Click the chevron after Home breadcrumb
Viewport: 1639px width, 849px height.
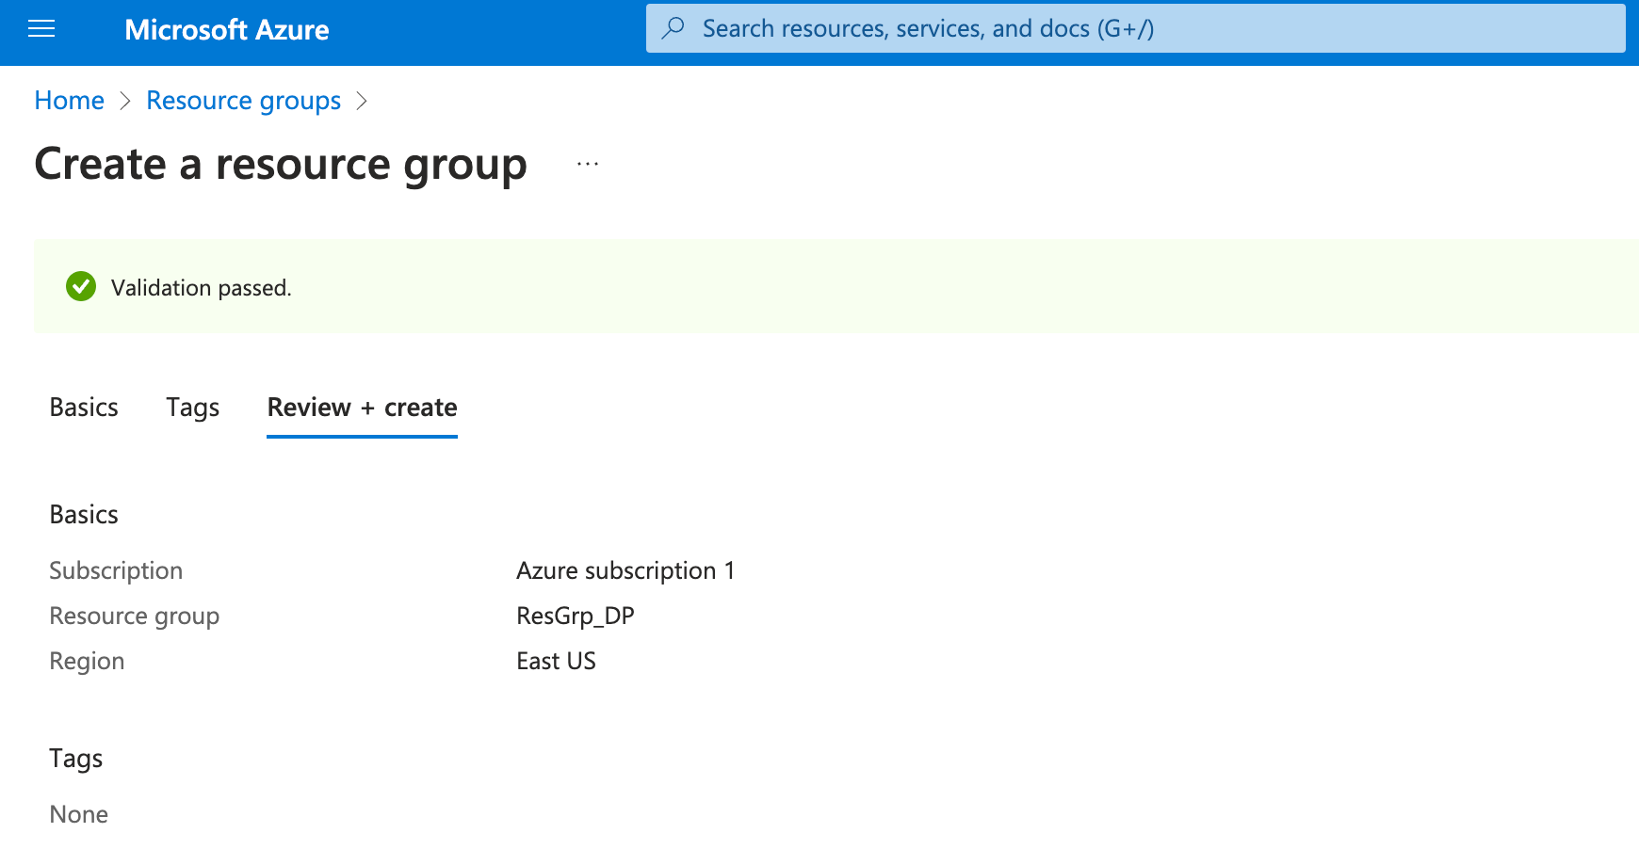pos(125,101)
